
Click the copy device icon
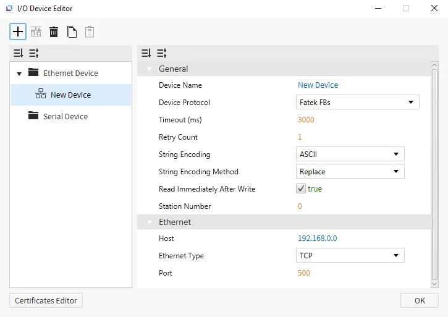[x=72, y=32]
